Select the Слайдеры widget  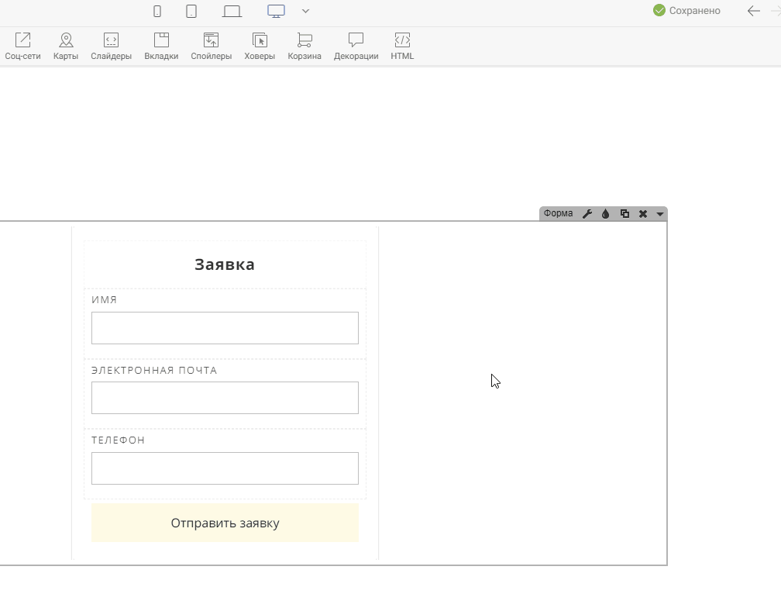click(111, 46)
